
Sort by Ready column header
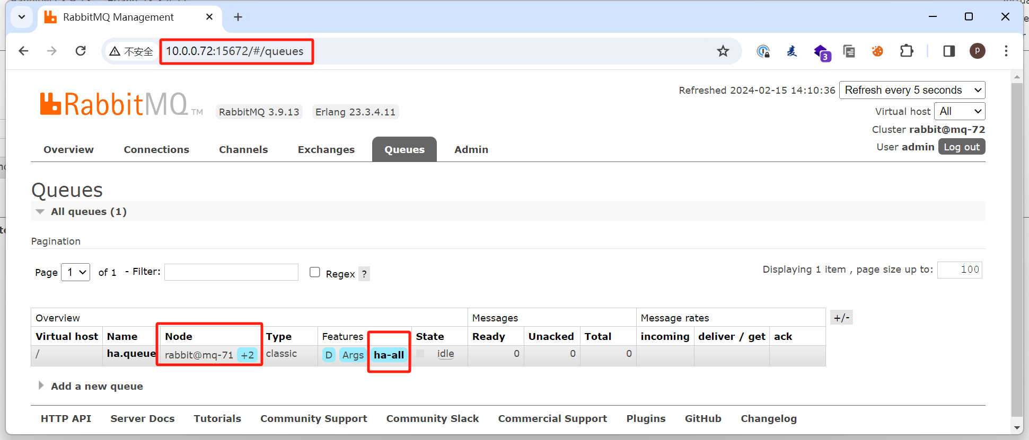pos(489,336)
